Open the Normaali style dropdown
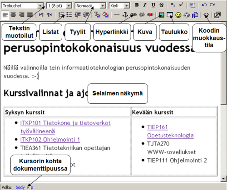 click(x=90, y=6)
